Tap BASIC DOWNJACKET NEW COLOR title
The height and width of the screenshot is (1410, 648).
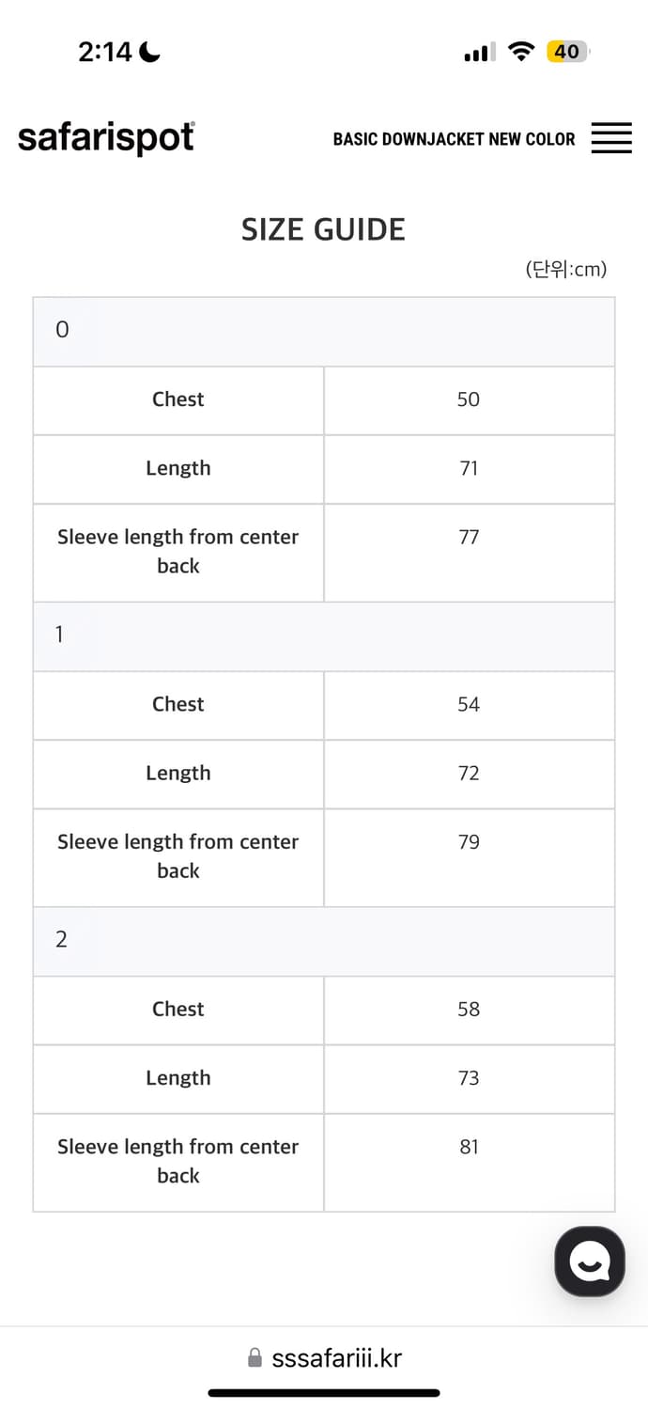(454, 139)
